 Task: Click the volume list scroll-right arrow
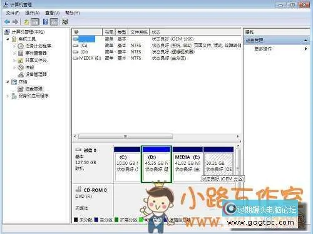pos(238,137)
